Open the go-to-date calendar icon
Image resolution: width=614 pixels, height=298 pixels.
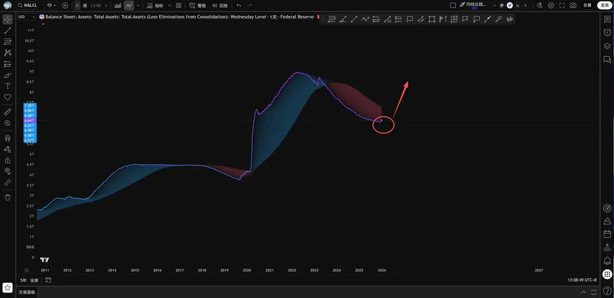pos(48,280)
